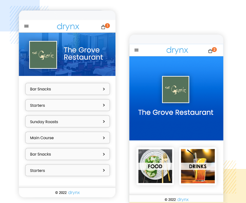Open the cart showing badge 2
Screen dimensions: 246x203
210,51
